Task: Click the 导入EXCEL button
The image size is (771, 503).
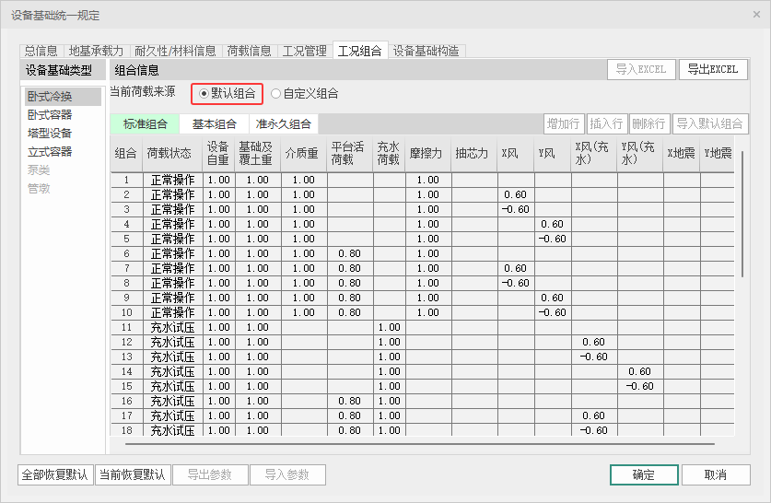Action: tap(641, 69)
